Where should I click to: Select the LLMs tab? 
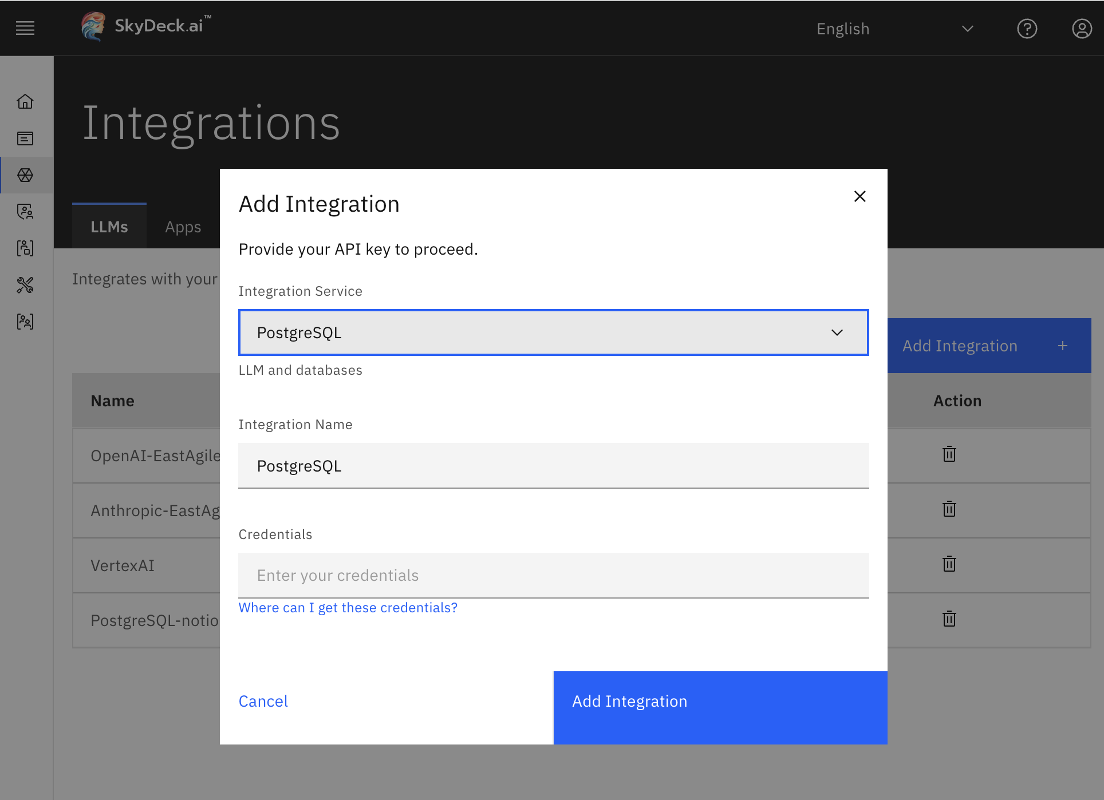point(109,227)
